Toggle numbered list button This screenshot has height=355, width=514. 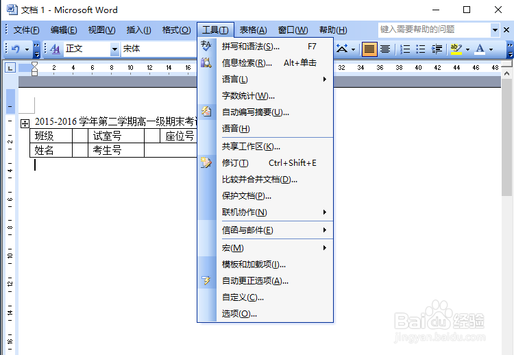click(x=405, y=49)
